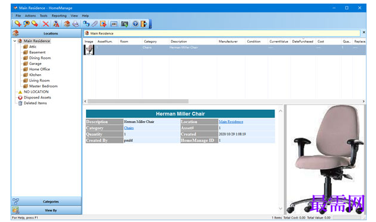Open the Deleted Items node
Viewport: 376px width, 222px height.
35,103
